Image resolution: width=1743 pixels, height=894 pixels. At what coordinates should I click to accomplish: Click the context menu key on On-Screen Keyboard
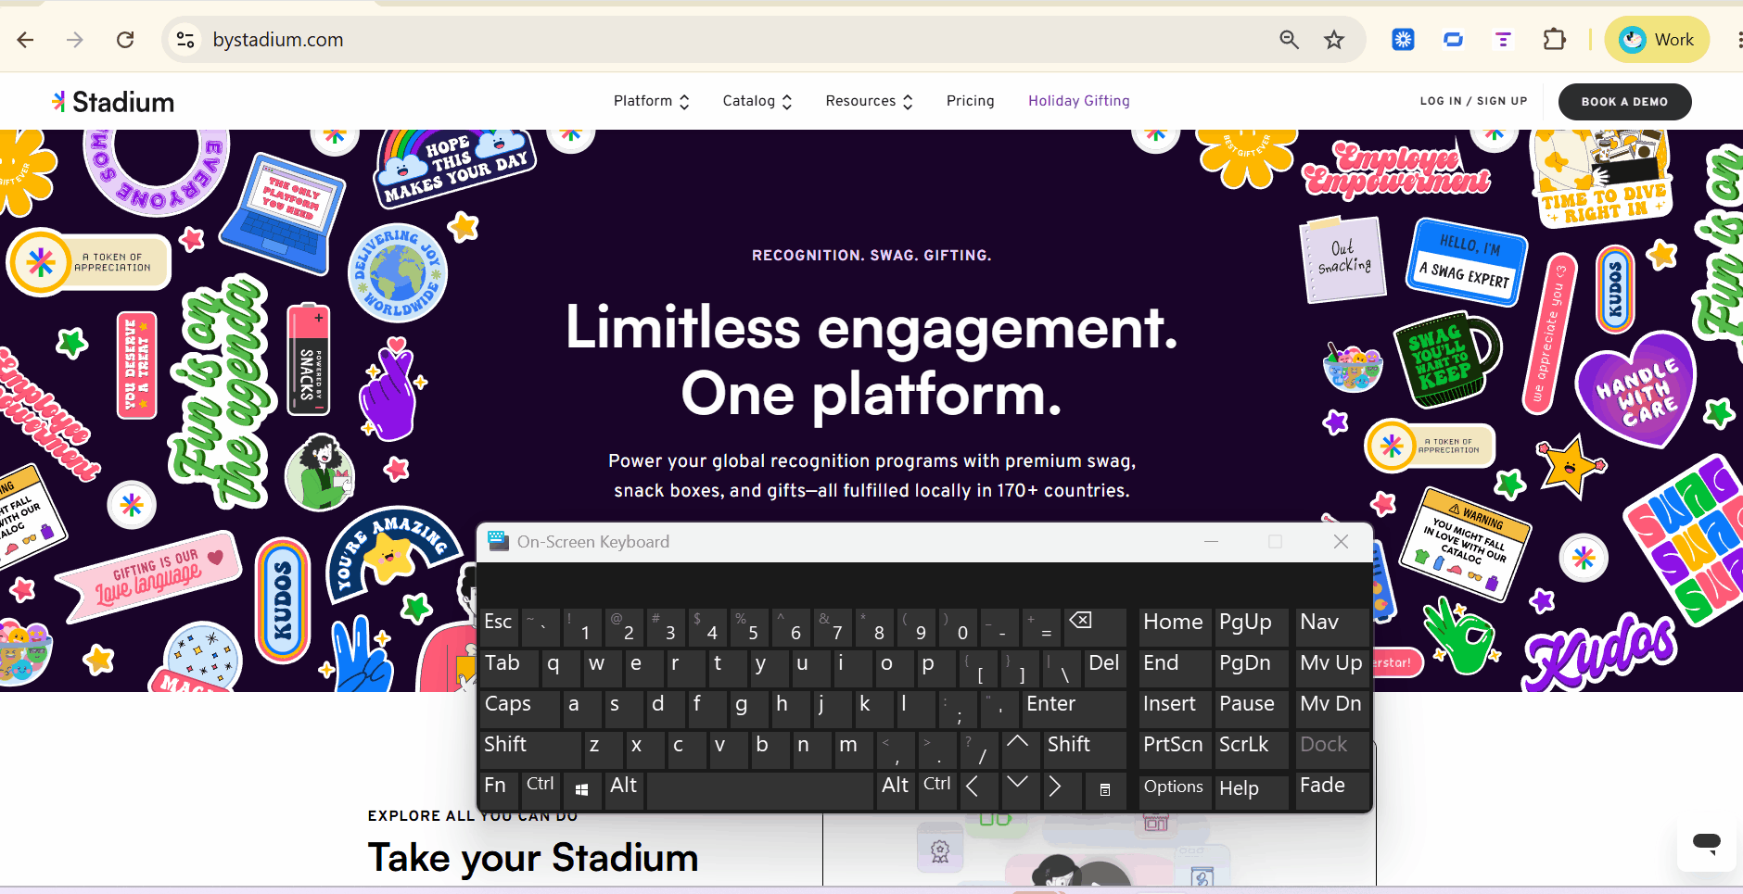click(x=1104, y=790)
